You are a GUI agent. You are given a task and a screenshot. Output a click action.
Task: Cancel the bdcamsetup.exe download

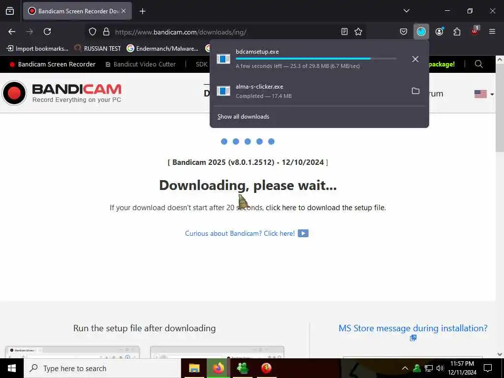[415, 59]
